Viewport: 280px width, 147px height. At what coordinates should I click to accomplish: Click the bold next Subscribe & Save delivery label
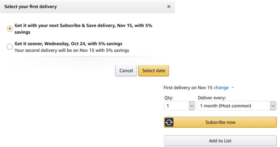coord(83,26)
